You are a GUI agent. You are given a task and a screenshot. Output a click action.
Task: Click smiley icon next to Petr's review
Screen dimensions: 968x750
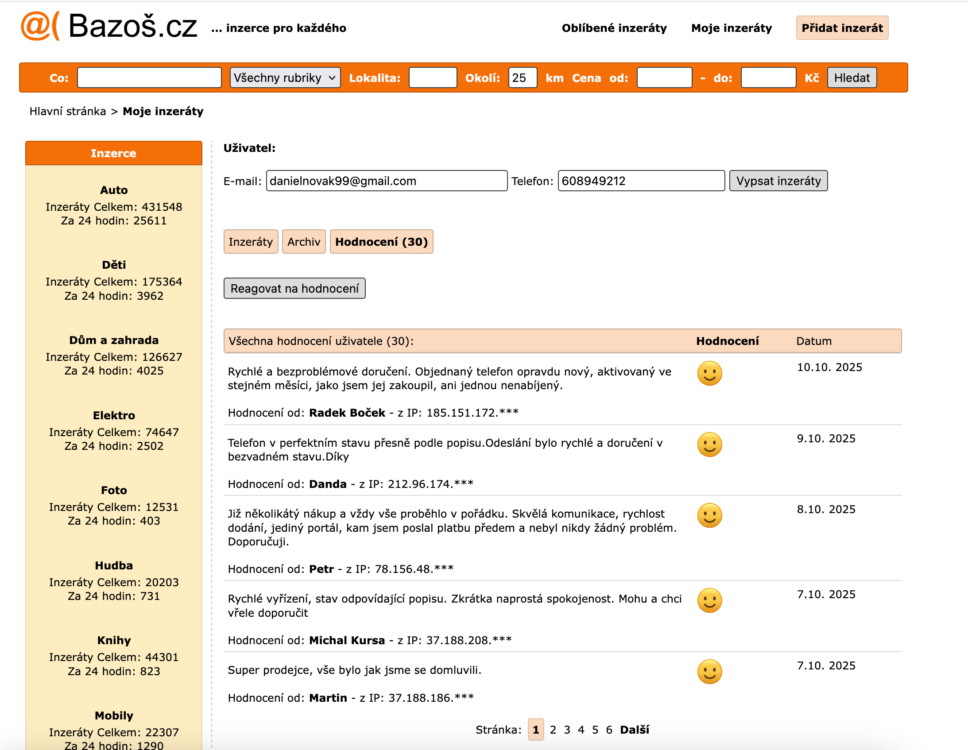709,515
